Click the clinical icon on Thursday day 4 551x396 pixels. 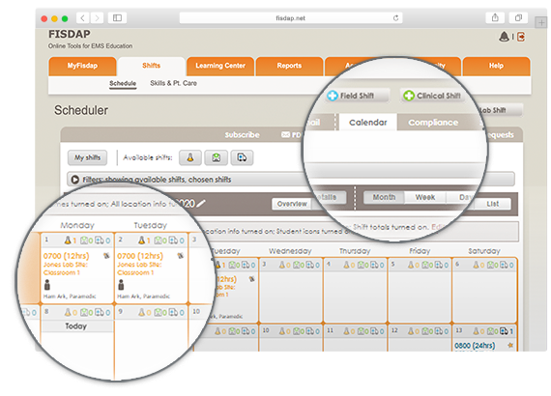(x=361, y=265)
